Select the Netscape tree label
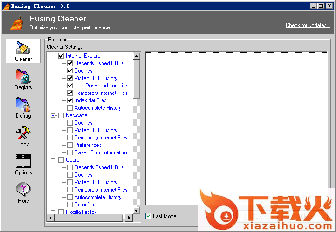This screenshot has height=232, width=336. (76, 115)
